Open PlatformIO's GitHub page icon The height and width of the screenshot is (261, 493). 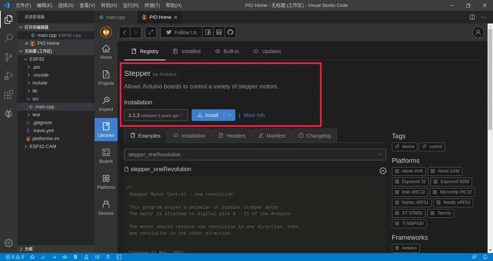pos(230,32)
